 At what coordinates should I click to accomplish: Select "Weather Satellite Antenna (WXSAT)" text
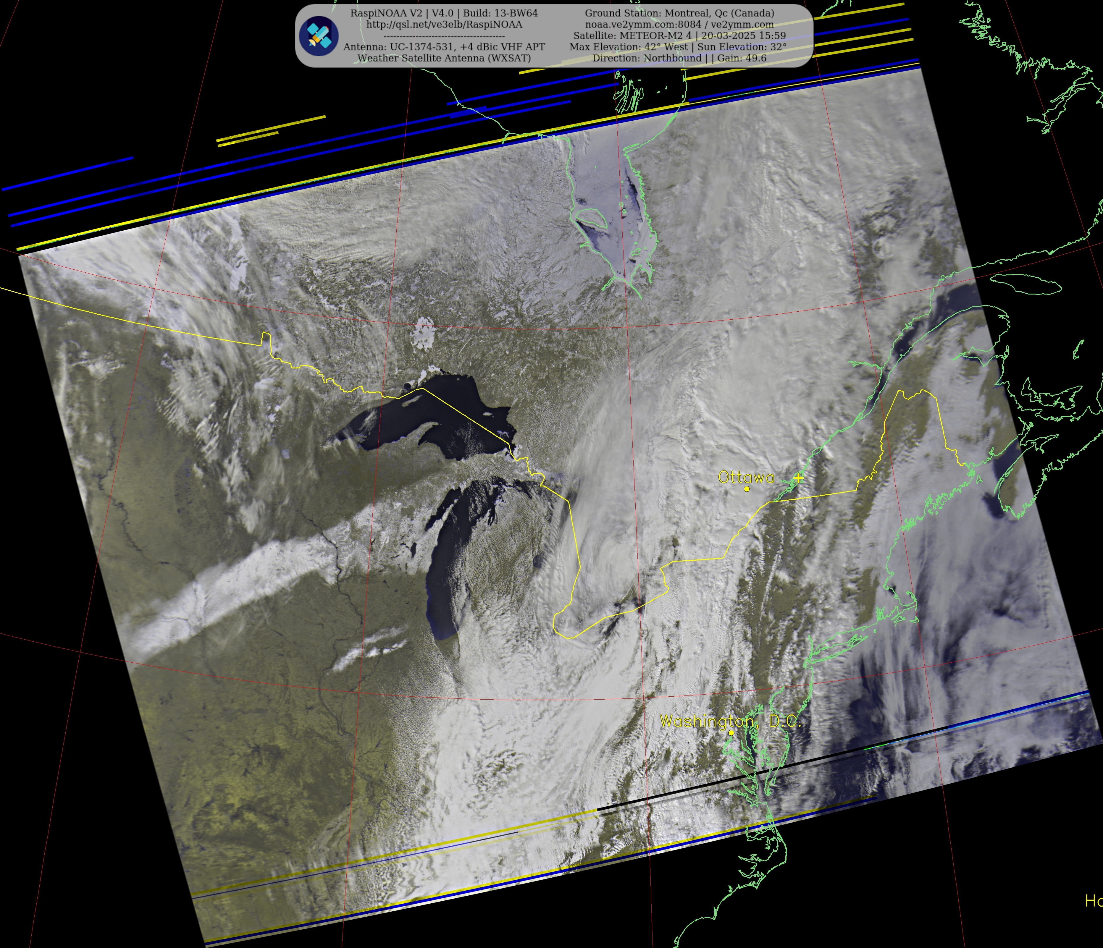click(444, 58)
